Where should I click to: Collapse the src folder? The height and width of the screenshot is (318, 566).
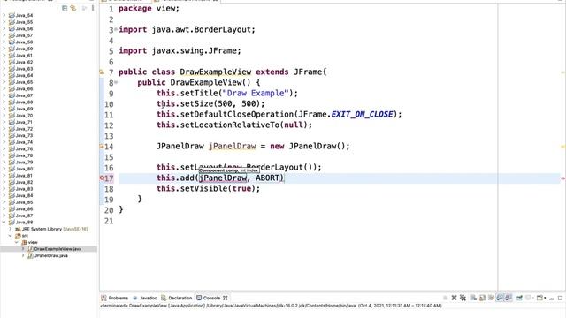(x=11, y=236)
